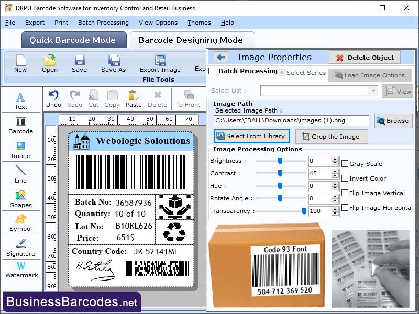Switch to Quick Barcode Mode tab
419x314 pixels.
point(73,40)
